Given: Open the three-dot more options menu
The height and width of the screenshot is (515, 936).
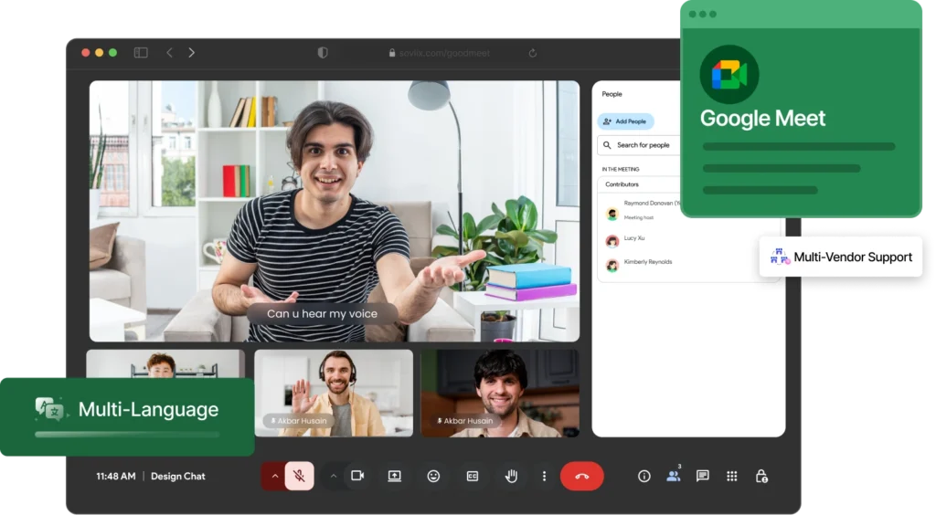Looking at the screenshot, I should tap(544, 476).
